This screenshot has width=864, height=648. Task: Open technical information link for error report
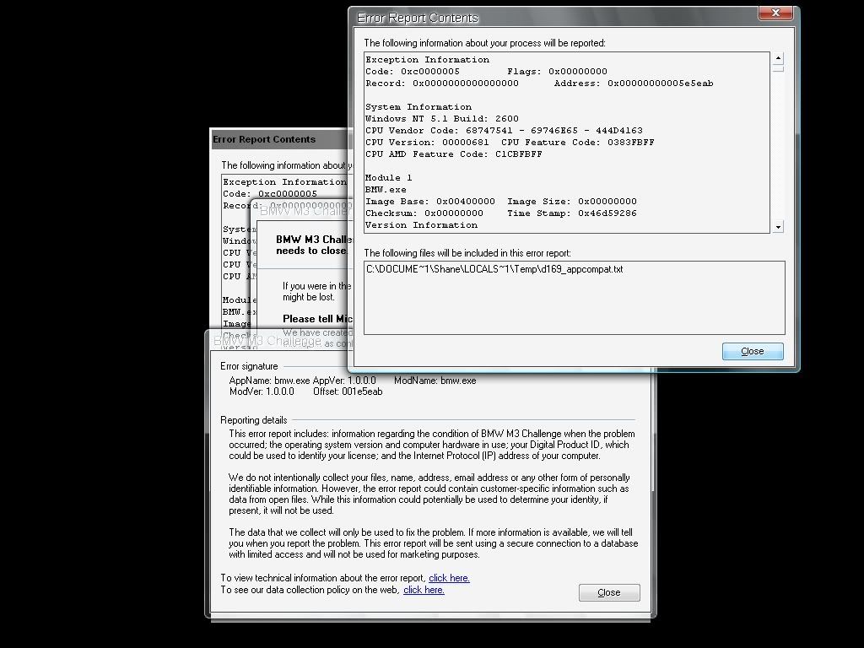point(449,578)
